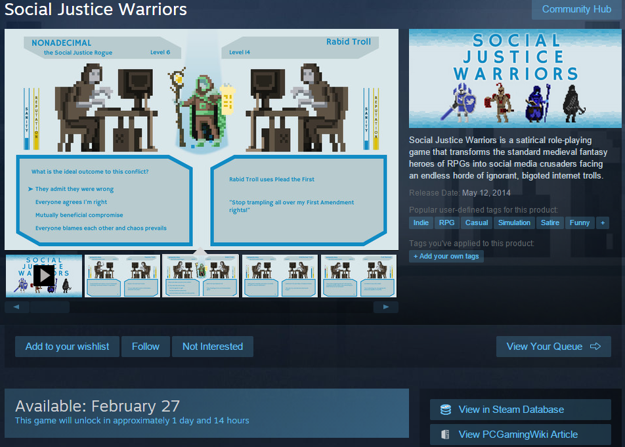Click '+ Add your own tags'
625x447 pixels.
pos(446,256)
